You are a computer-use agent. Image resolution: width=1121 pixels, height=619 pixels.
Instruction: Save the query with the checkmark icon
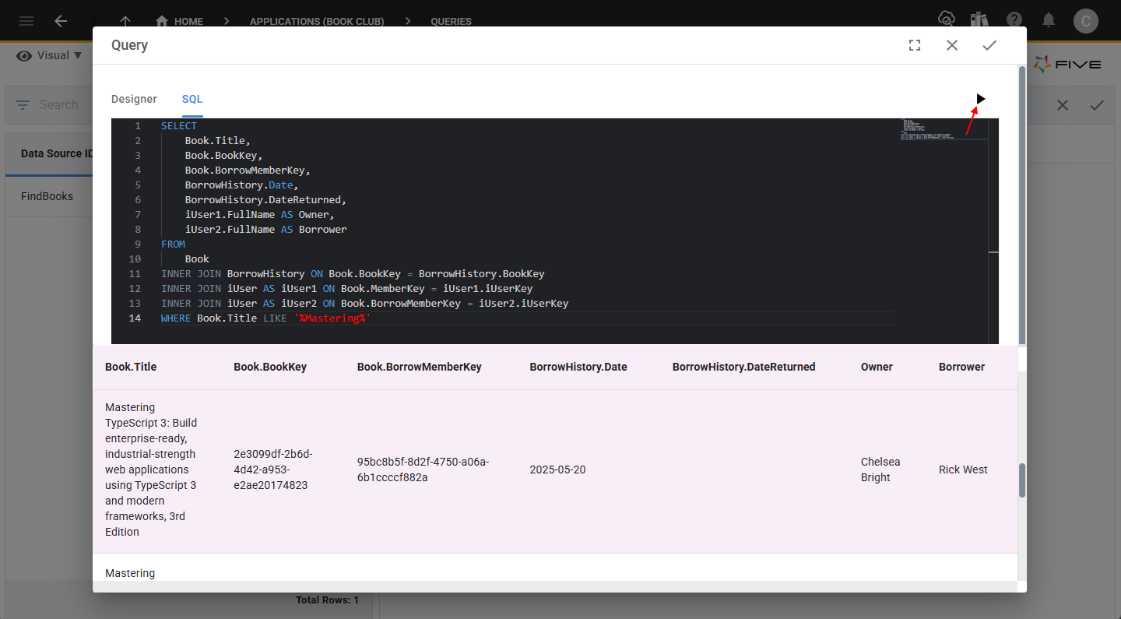coord(989,45)
